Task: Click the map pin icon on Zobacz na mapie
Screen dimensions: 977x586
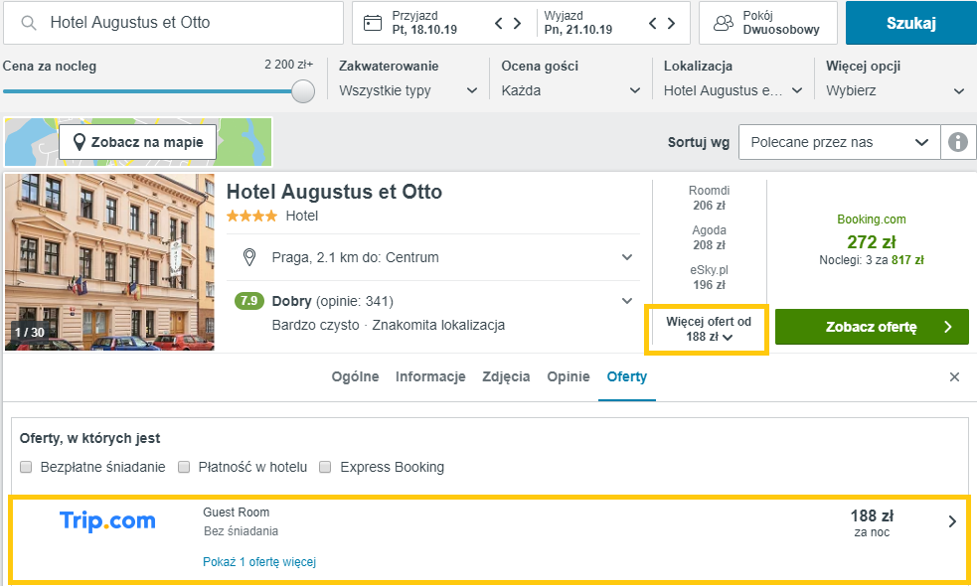Action: 80,142
